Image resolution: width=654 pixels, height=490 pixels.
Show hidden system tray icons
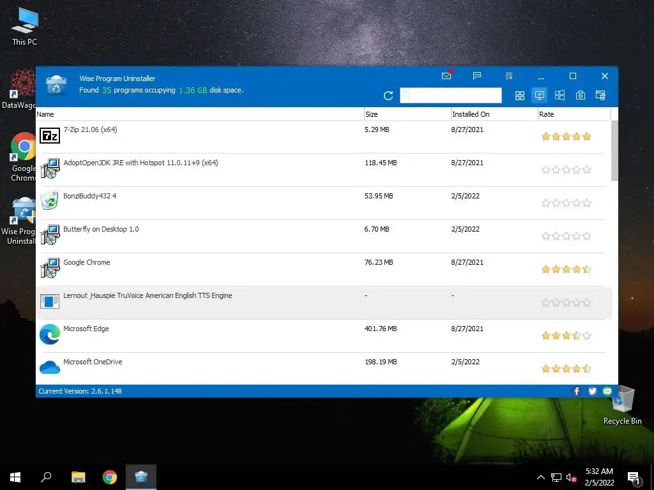point(540,477)
